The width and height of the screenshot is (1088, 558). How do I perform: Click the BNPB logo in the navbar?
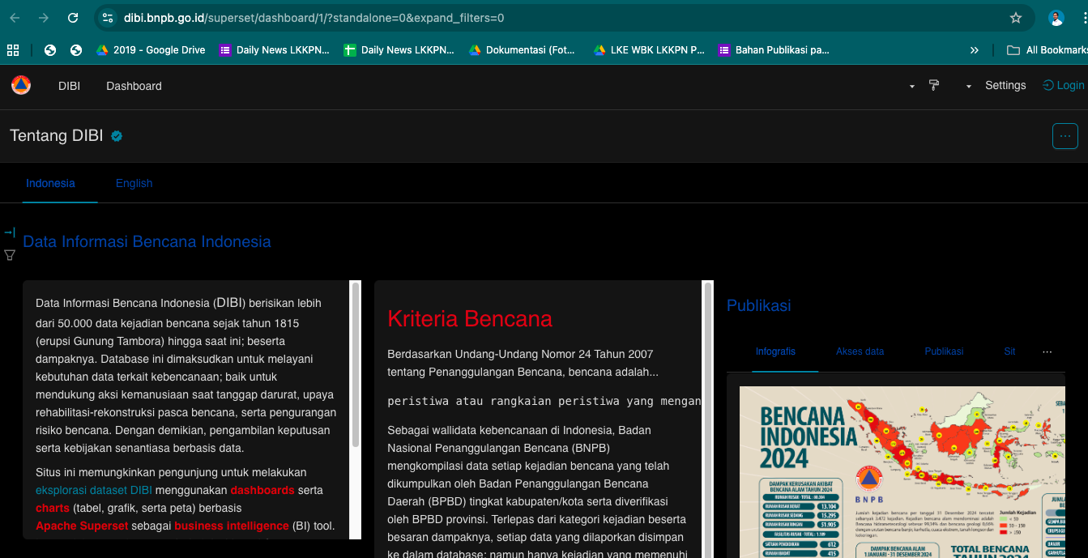pyautogui.click(x=21, y=85)
